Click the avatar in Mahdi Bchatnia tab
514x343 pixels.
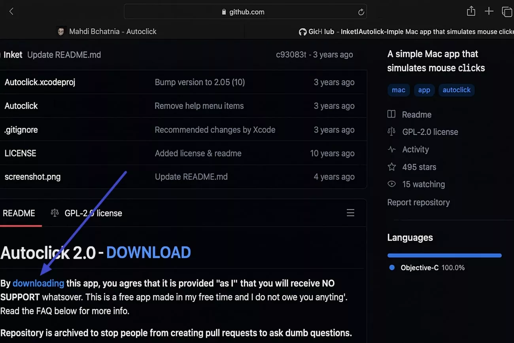pos(61,32)
